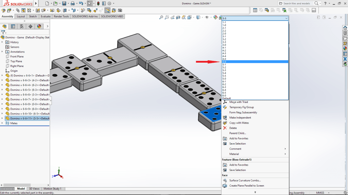
Task: Open the ConfigurationManager icon
Action: (x=22, y=27)
